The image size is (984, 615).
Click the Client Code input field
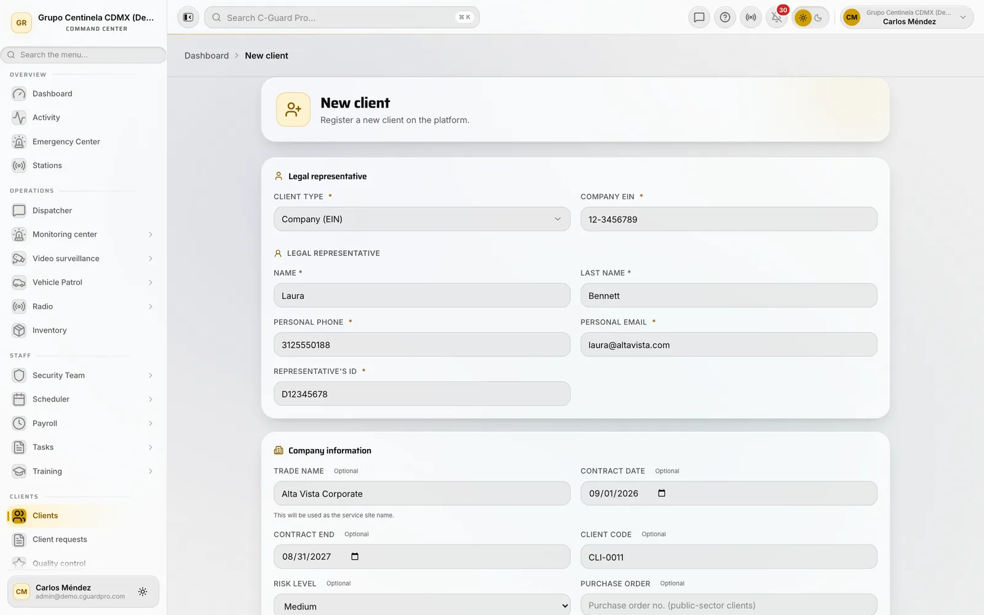pyautogui.click(x=729, y=557)
